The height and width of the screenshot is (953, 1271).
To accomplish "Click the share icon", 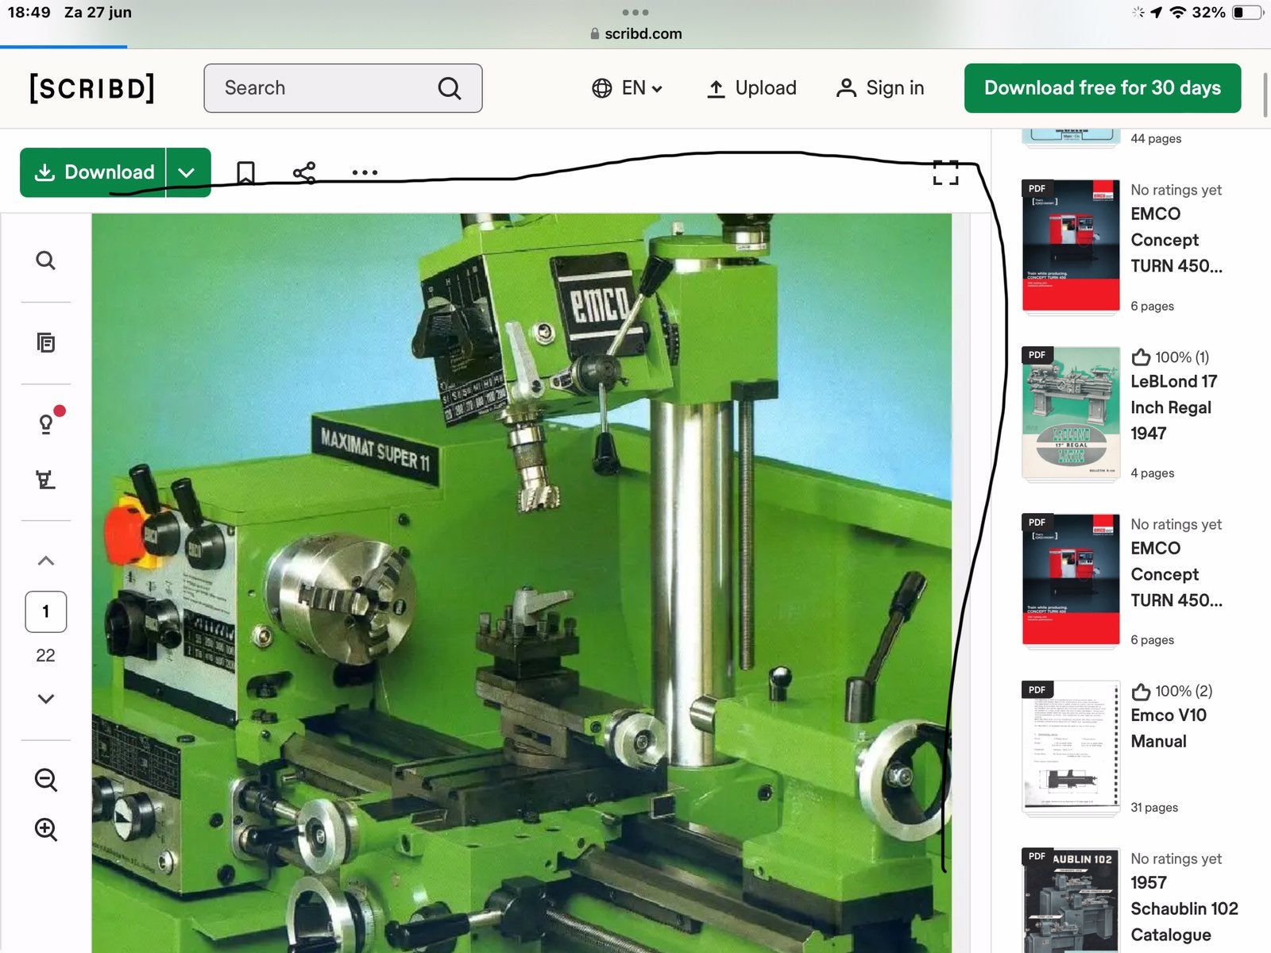I will point(304,172).
